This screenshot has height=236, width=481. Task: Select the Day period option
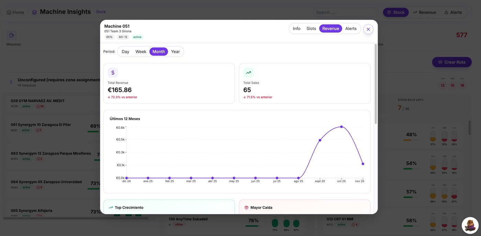coord(125,52)
